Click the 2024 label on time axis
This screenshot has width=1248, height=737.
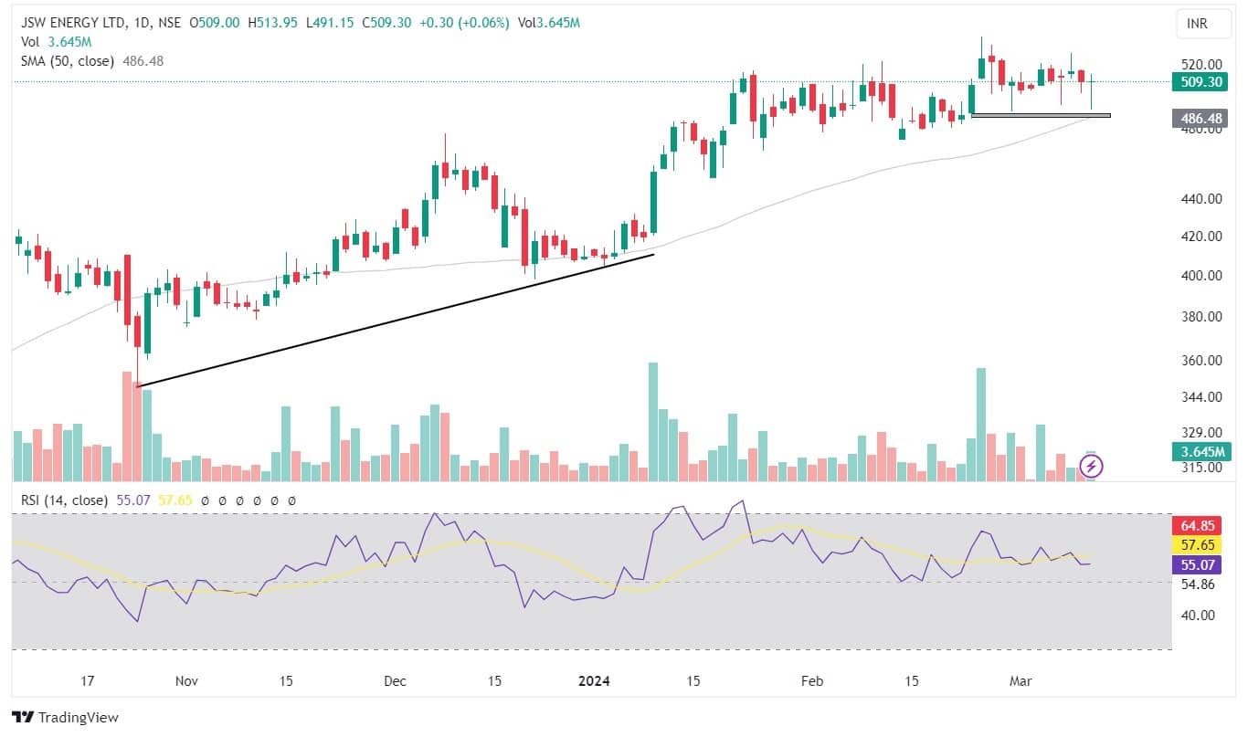point(593,681)
